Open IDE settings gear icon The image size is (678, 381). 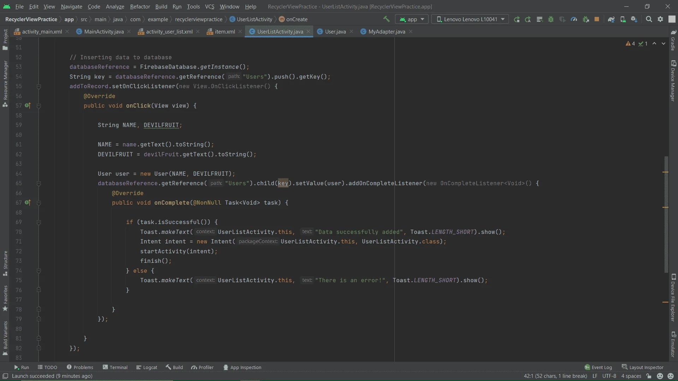(x=660, y=19)
